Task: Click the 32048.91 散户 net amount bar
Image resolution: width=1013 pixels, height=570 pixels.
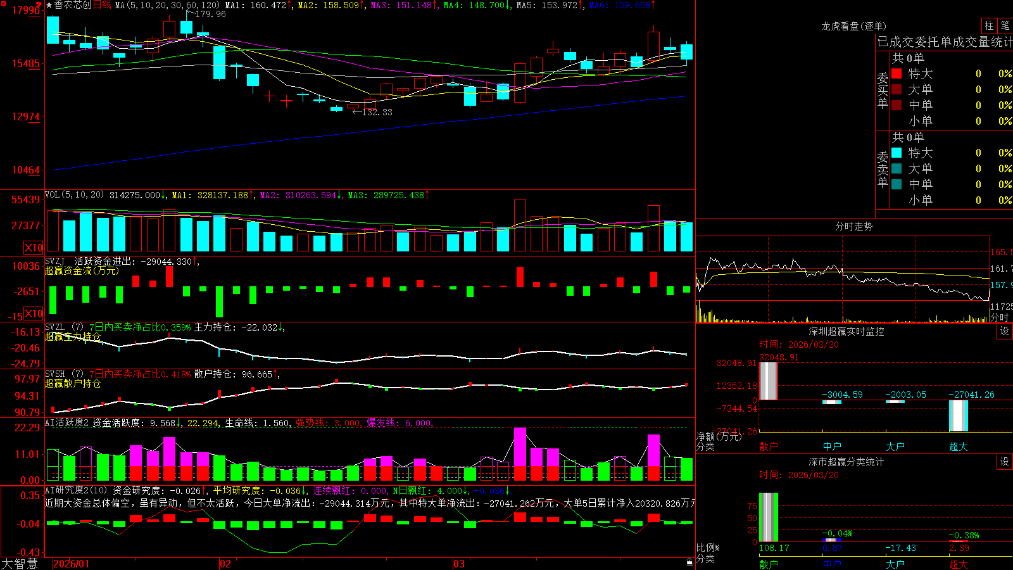Action: coord(769,381)
